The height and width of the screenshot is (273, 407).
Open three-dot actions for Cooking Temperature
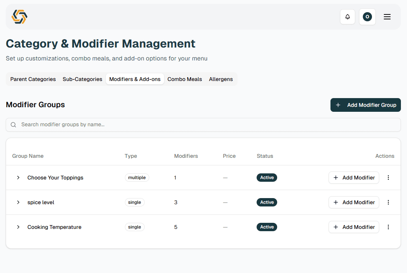pyautogui.click(x=388, y=227)
